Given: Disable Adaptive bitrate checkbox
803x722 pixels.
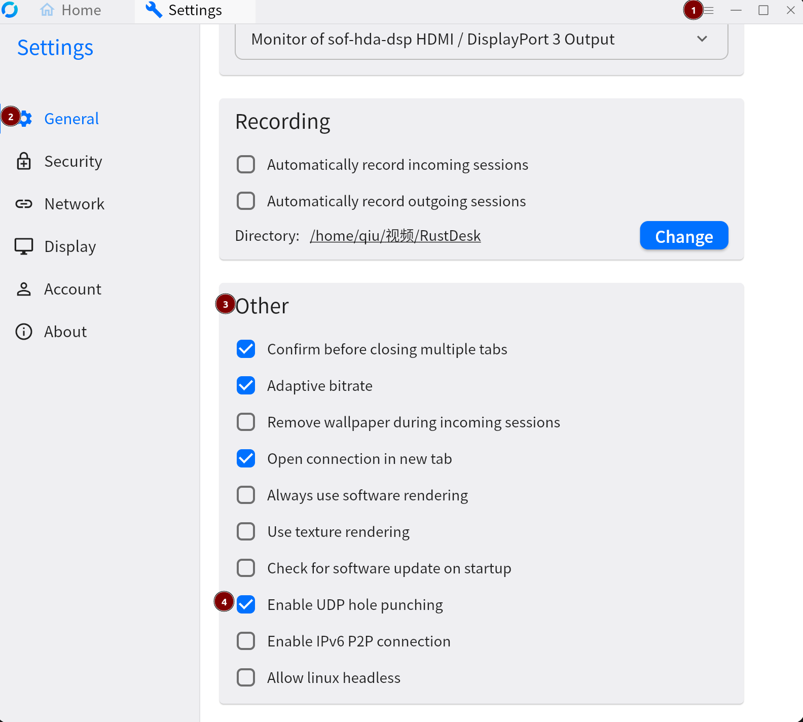Looking at the screenshot, I should (246, 385).
